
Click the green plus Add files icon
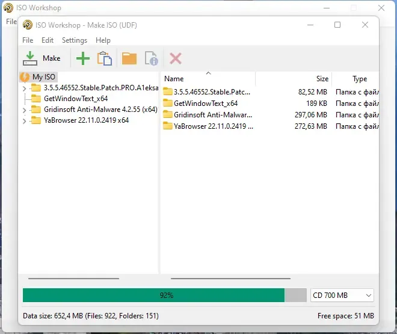click(83, 58)
